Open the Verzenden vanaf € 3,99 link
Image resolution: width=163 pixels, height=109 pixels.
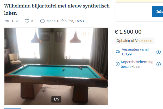point(135,52)
